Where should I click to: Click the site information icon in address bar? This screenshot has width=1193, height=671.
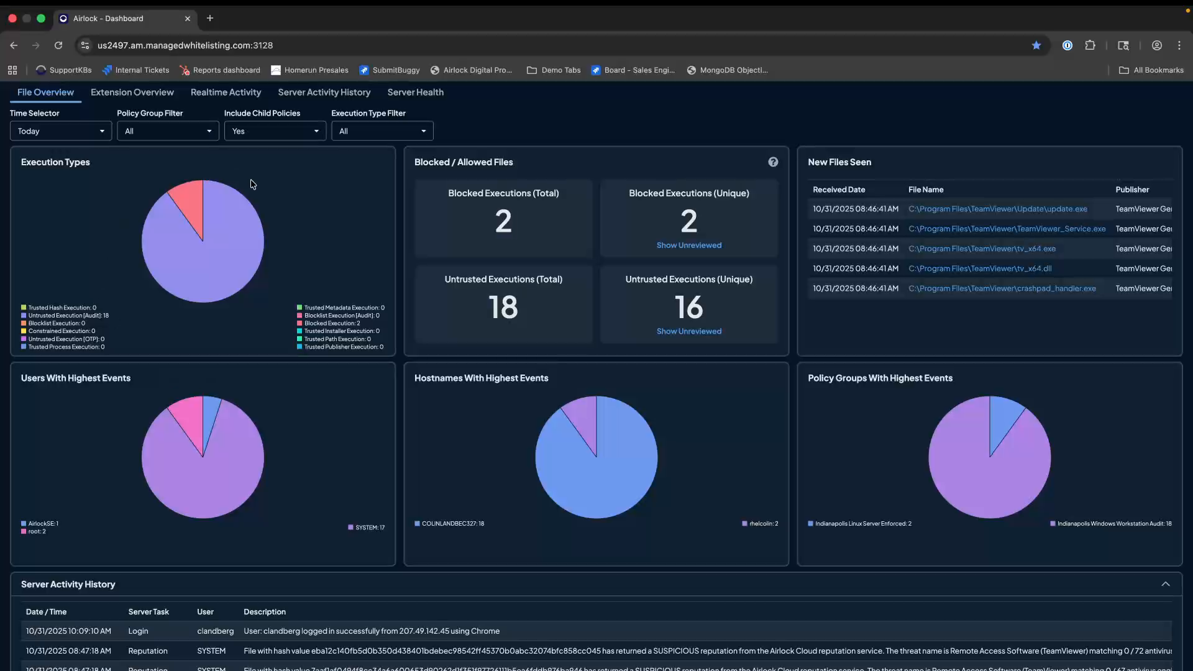pyautogui.click(x=85, y=45)
